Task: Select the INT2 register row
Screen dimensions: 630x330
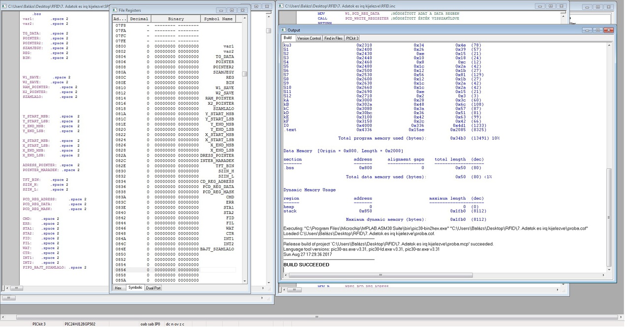Action: coord(174,244)
